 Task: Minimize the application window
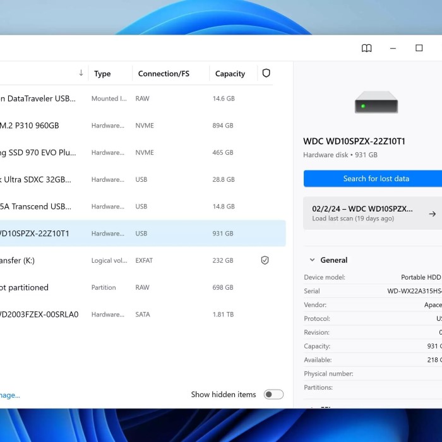tap(393, 48)
